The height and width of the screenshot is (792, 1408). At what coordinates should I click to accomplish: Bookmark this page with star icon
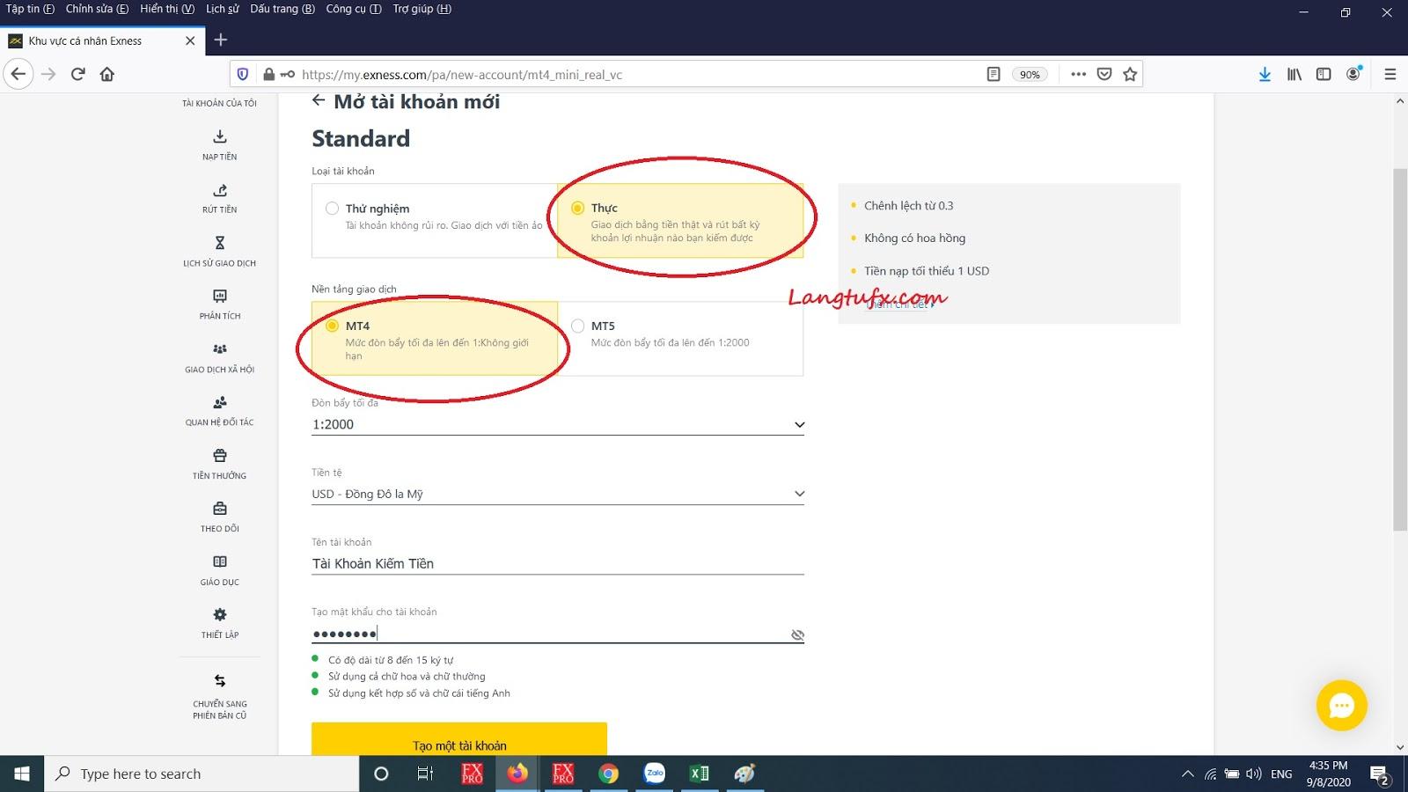[x=1131, y=74]
